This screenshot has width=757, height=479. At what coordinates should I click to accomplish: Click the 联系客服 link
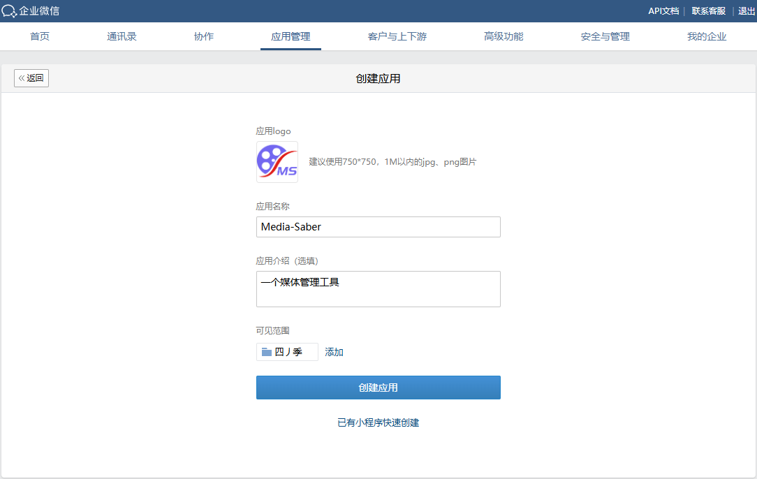[x=708, y=11]
